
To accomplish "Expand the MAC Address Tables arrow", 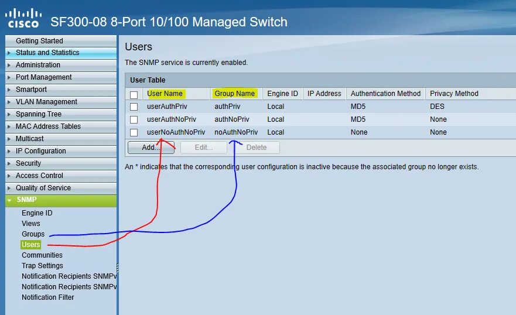I will click(9, 126).
